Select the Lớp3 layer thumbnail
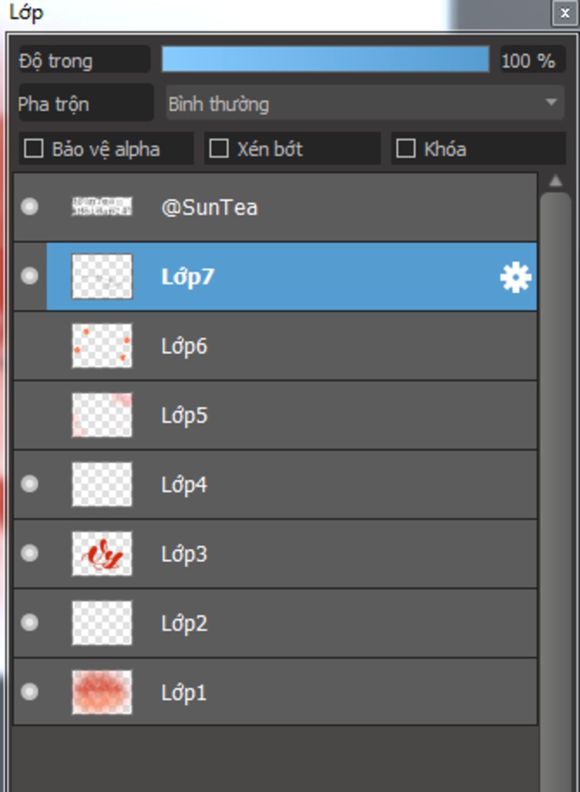 click(102, 553)
